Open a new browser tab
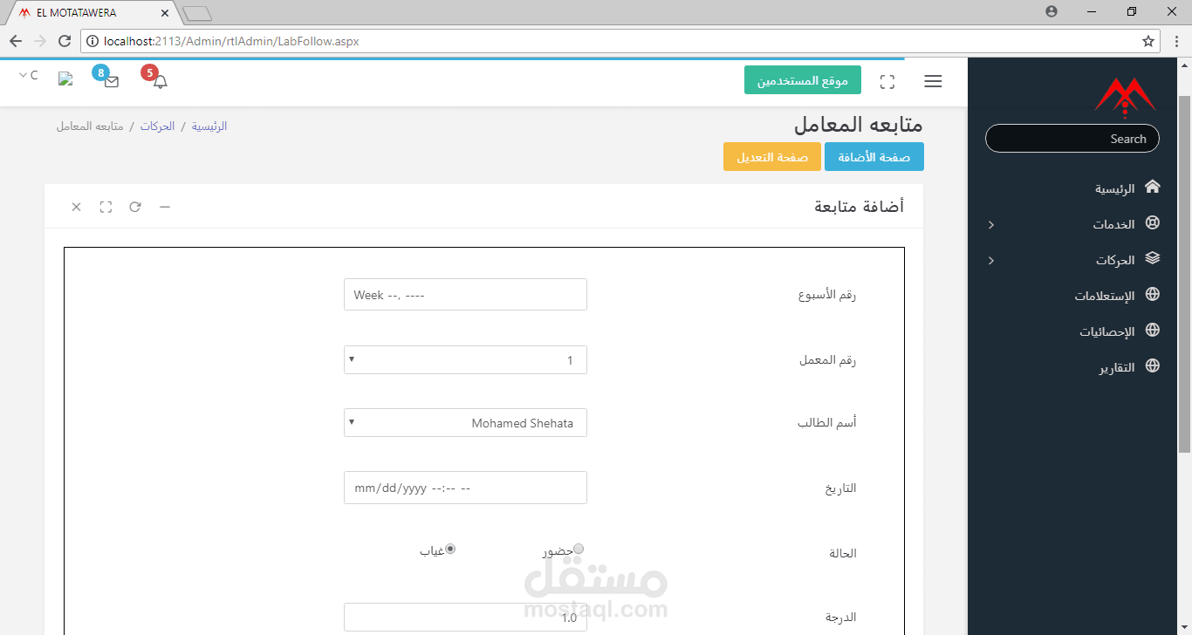The width and height of the screenshot is (1192, 635). (x=197, y=13)
